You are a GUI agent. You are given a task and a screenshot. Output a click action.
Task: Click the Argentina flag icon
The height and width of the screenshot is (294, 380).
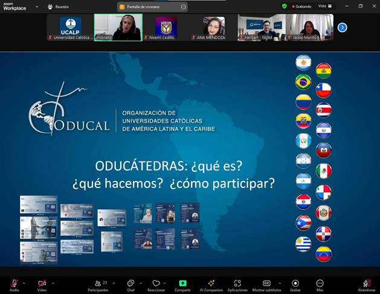click(x=303, y=62)
